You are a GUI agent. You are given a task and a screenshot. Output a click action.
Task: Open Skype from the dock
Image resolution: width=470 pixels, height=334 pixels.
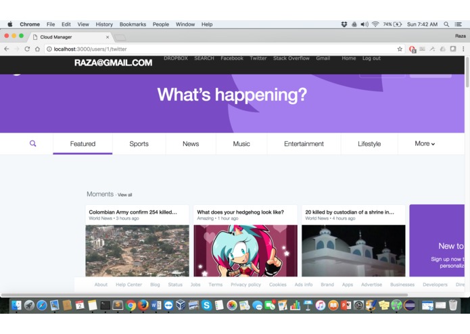[206, 305]
